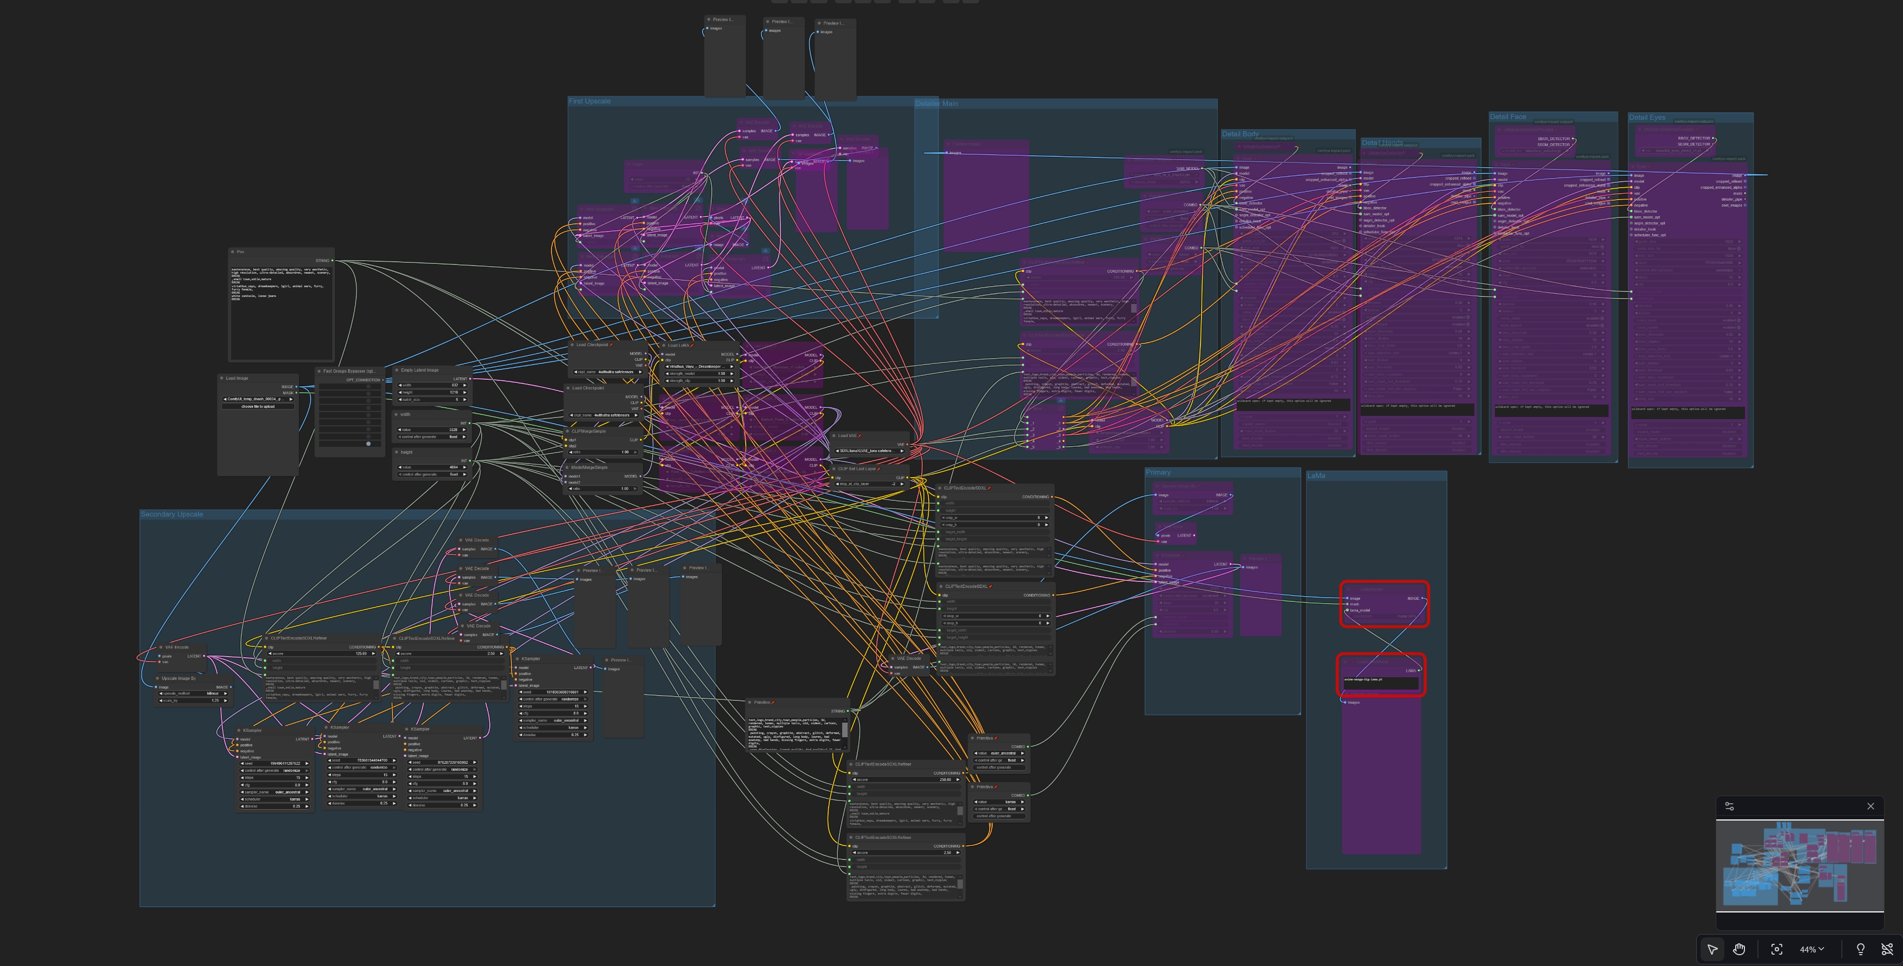This screenshot has height=966, width=1903.
Task: Toggle the second Fast Groups Bypasser switch
Action: [368, 393]
